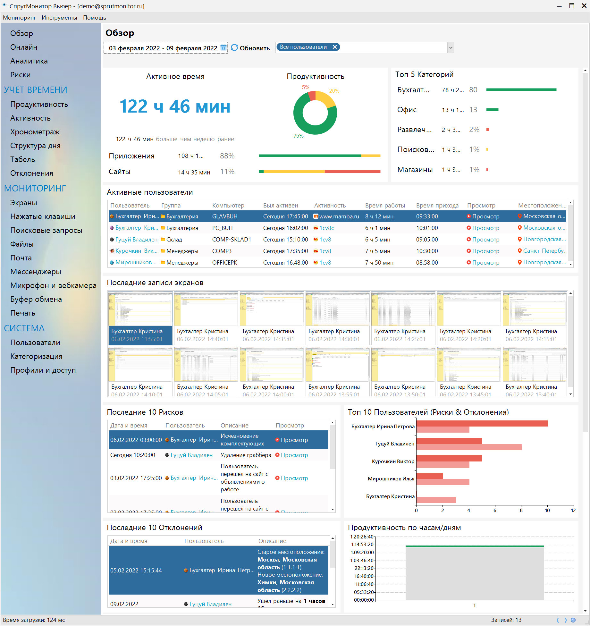Screen dimensions: 590x626
Task: Sort active users by Время работы column
Action: click(385, 206)
